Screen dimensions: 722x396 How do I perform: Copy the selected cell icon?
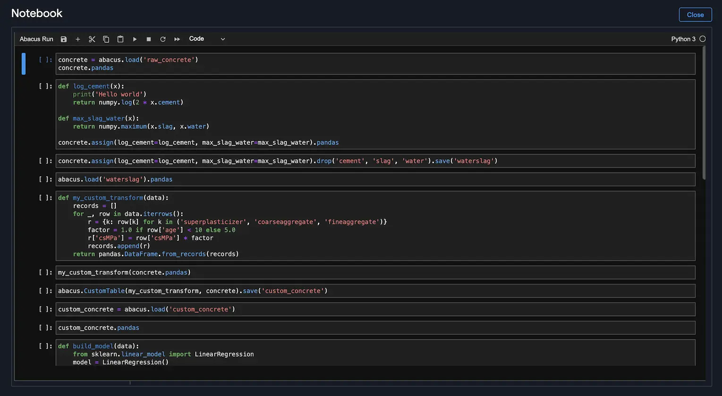tap(106, 39)
